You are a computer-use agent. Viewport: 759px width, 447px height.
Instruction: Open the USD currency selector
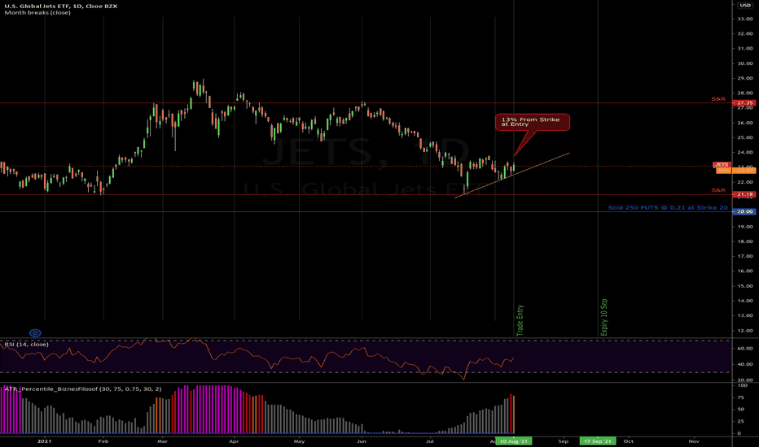745,6
